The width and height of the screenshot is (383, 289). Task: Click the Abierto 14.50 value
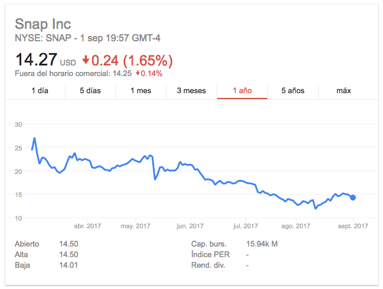(x=68, y=244)
